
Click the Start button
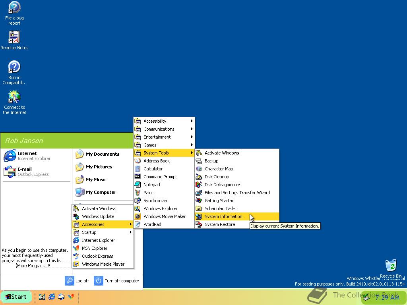click(x=16, y=297)
